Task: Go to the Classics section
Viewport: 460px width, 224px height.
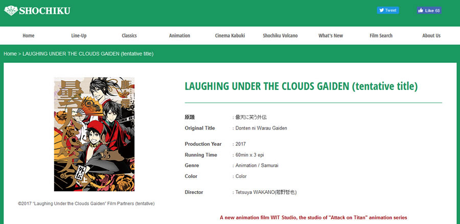Action: [x=129, y=35]
